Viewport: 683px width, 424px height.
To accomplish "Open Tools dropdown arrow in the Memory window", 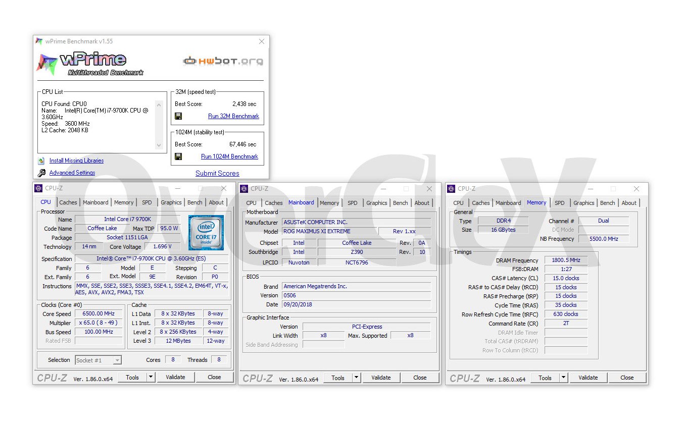I will (563, 378).
